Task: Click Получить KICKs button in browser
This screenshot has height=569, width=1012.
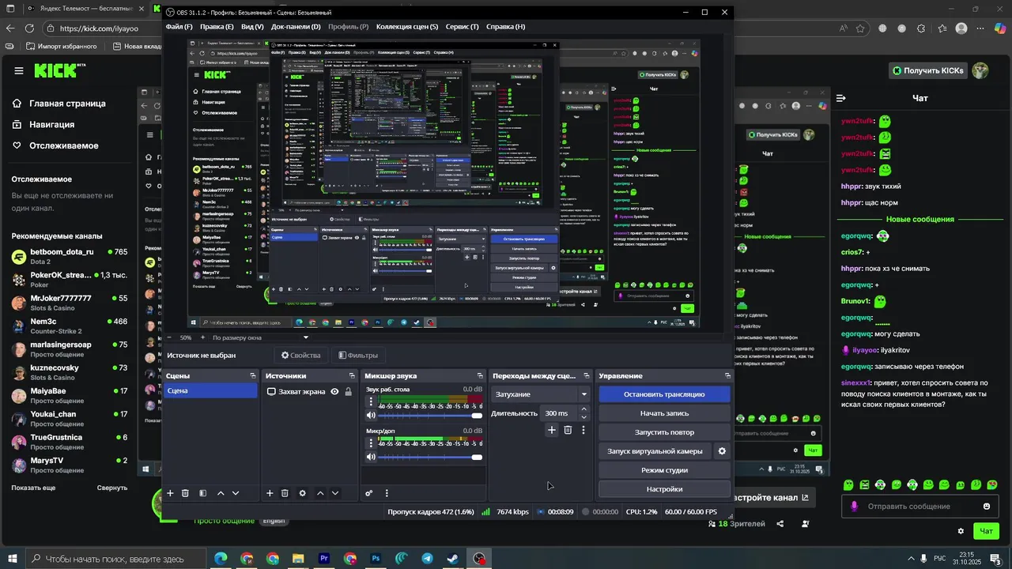Action: pyautogui.click(x=928, y=70)
